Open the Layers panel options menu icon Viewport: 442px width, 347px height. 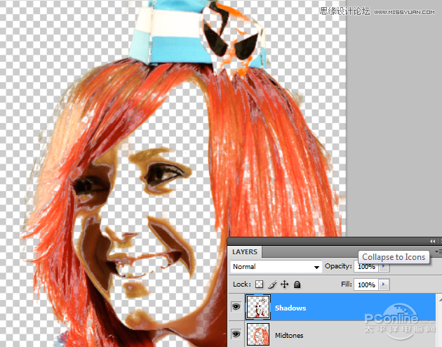[438, 251]
